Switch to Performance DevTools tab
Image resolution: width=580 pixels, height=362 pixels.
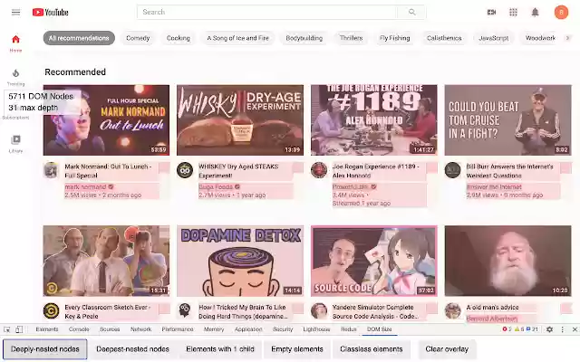[x=178, y=329]
